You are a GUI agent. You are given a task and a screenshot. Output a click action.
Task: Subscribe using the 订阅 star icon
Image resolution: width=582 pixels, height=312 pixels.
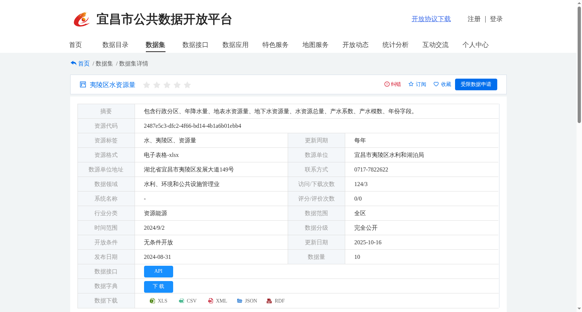(411, 84)
